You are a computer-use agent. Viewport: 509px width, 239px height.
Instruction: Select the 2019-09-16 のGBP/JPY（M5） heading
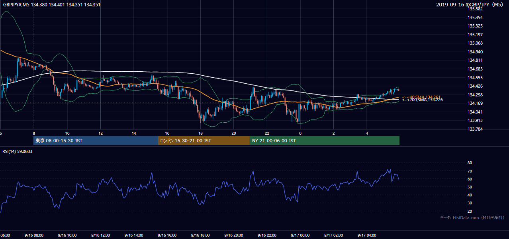coord(470,5)
